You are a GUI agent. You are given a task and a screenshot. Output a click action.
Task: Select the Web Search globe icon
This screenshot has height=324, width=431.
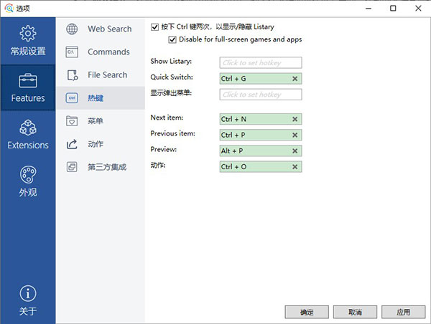point(73,29)
